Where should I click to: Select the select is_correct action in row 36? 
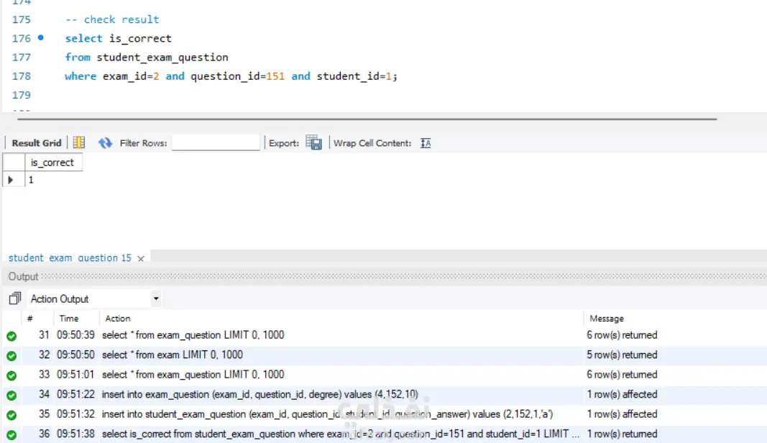[x=384, y=434]
